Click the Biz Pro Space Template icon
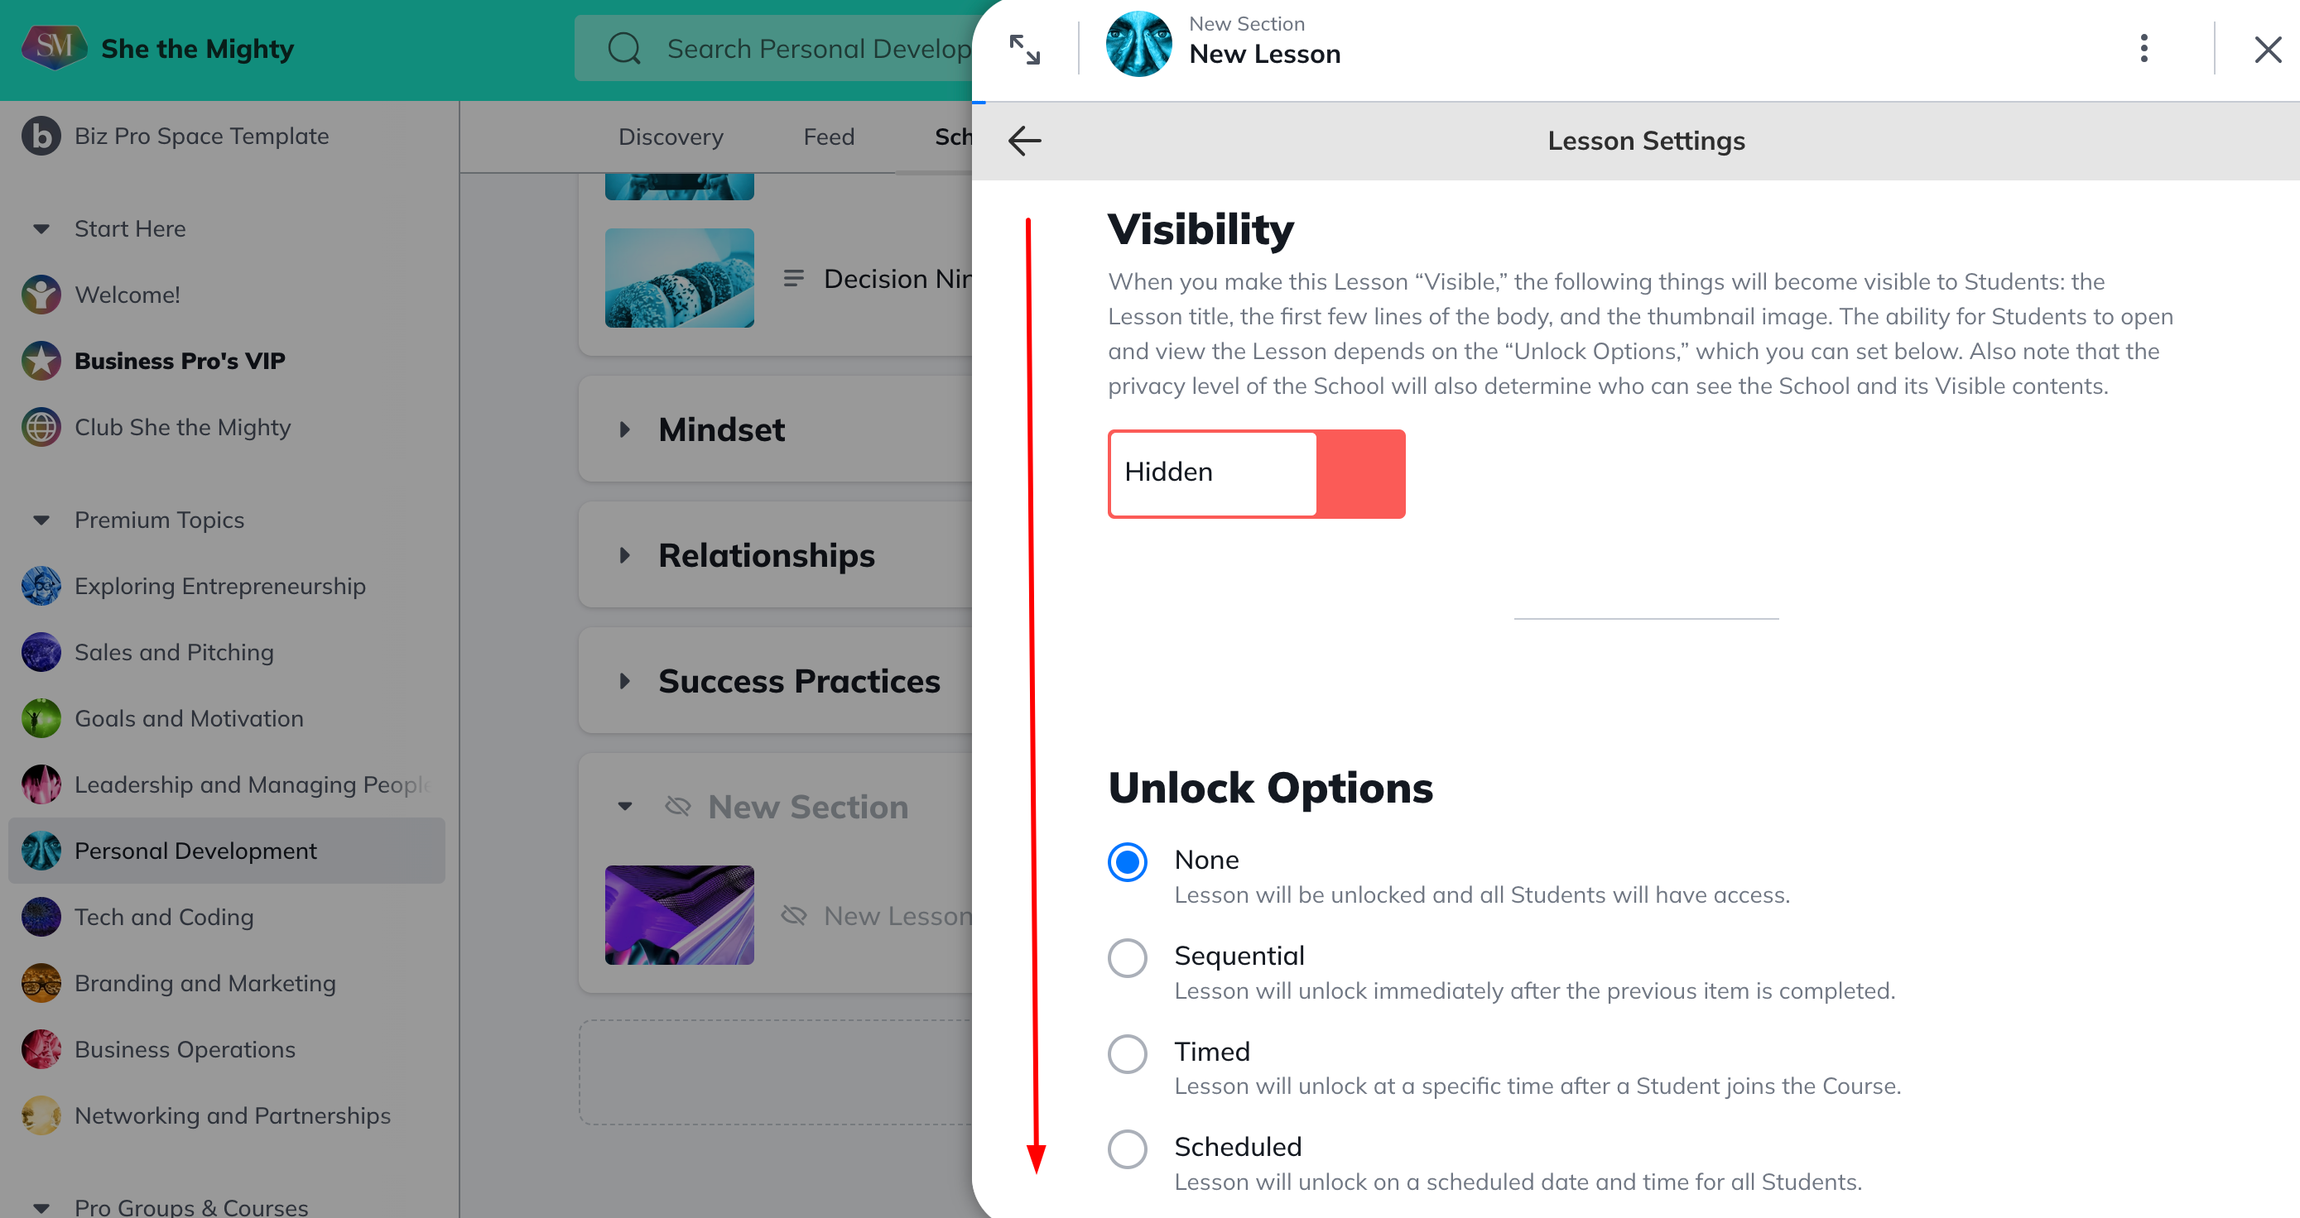2300x1218 pixels. pyautogui.click(x=41, y=136)
